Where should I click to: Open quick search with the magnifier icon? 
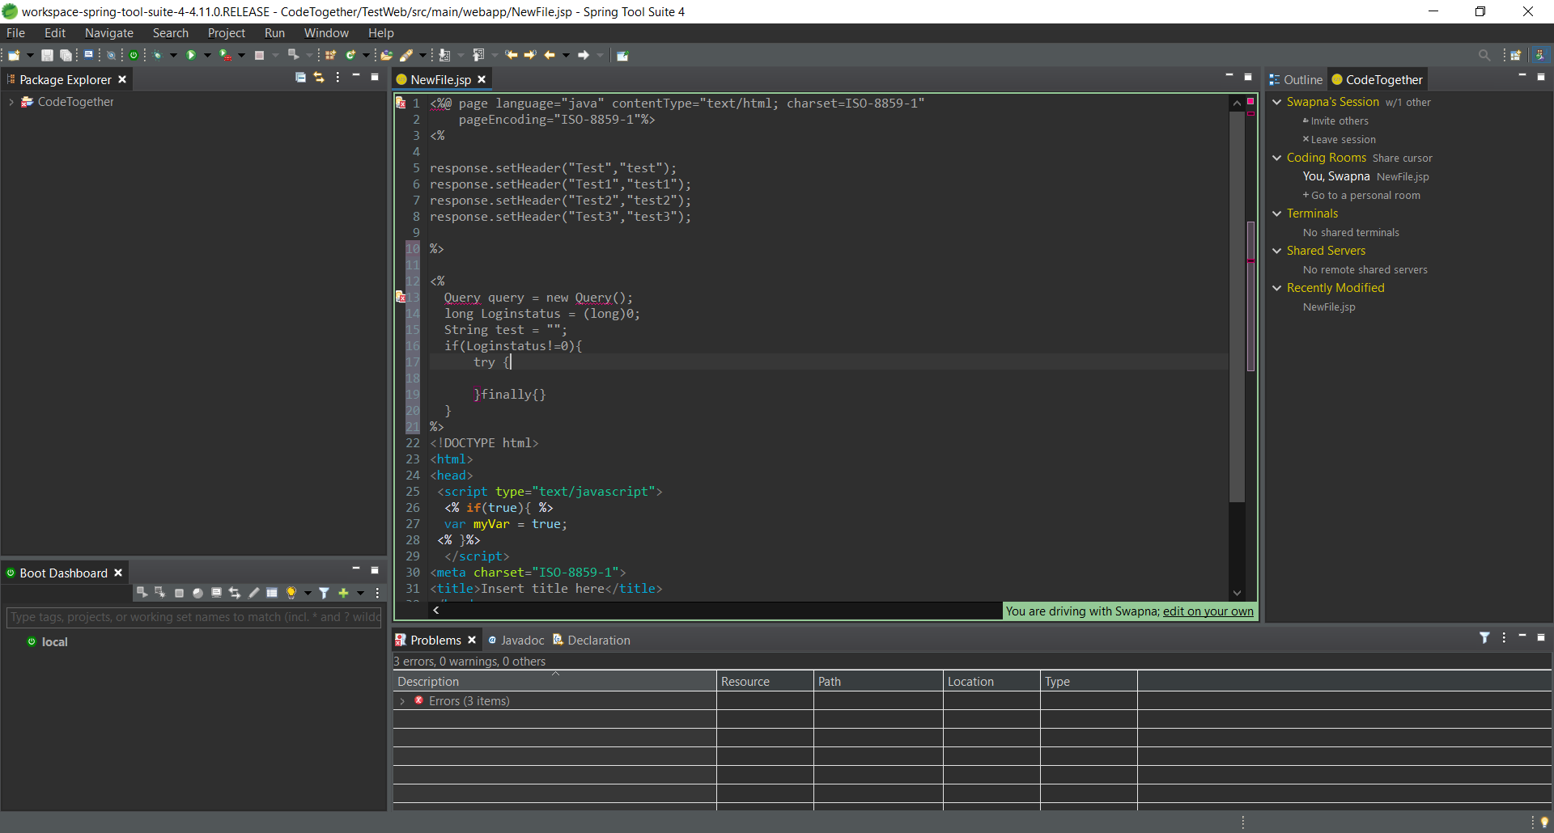point(1484,54)
